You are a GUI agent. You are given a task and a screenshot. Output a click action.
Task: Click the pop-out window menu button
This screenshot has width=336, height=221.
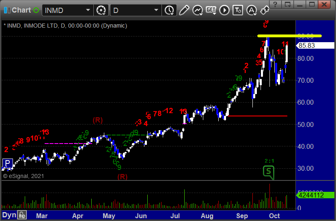click(x=287, y=4)
